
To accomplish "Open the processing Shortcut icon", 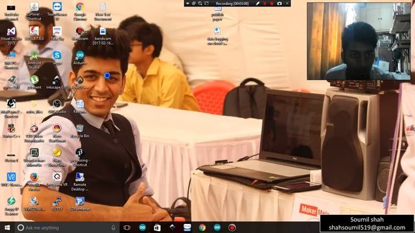I will coord(80,157).
